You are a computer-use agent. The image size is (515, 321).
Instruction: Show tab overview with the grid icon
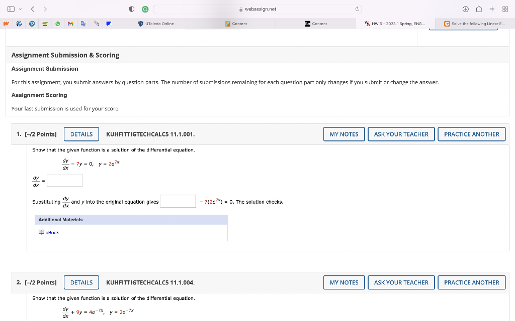pyautogui.click(x=505, y=9)
